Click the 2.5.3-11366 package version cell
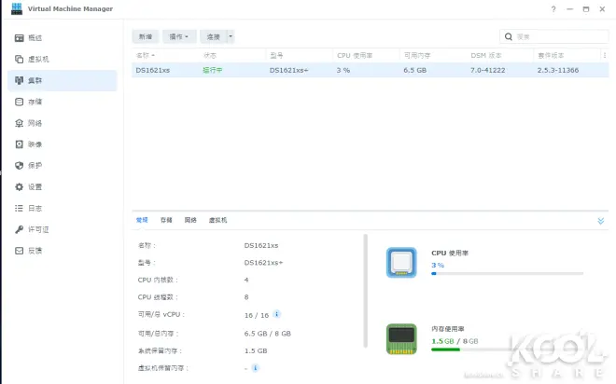 tap(558, 70)
